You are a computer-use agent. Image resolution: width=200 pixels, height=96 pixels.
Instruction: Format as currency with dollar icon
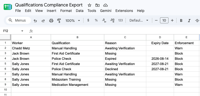[x=88, y=20]
